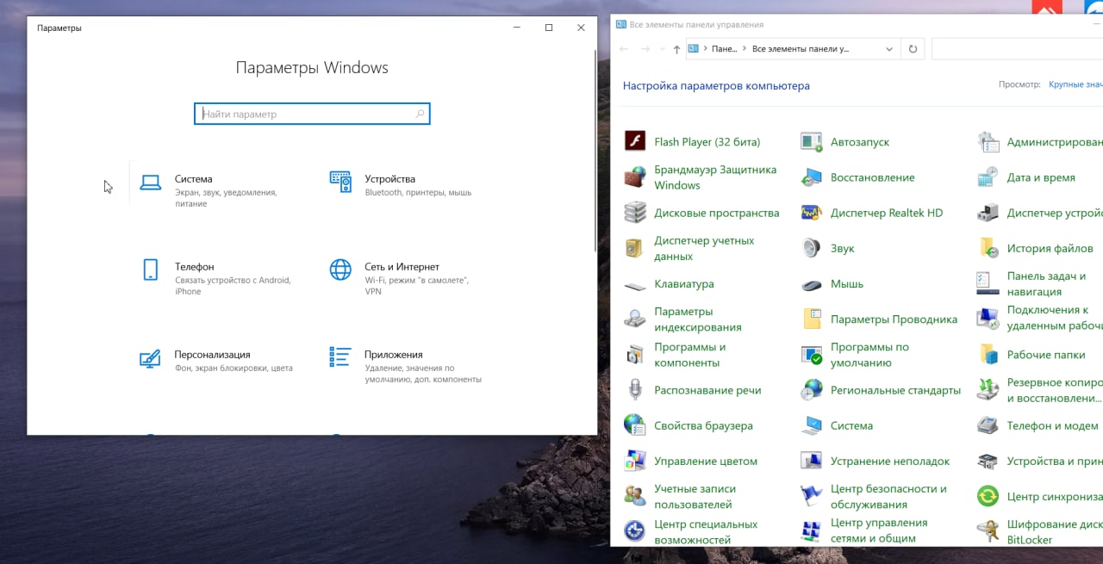1103x564 pixels.
Task: Open the Устранение неполадок icon
Action: 812,461
